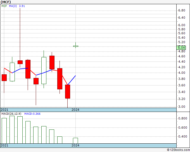190x152 pixels.
Task: Click the 4.20 price axis label
Action: pyautogui.click(x=182, y=67)
